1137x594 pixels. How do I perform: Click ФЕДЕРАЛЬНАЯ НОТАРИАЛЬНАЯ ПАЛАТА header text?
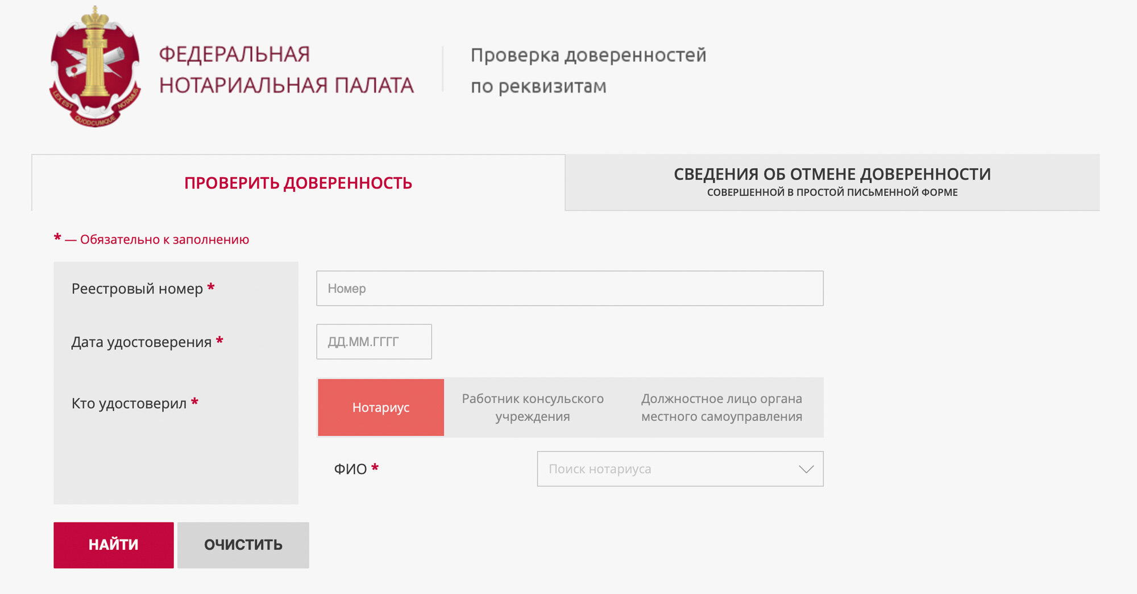point(286,70)
